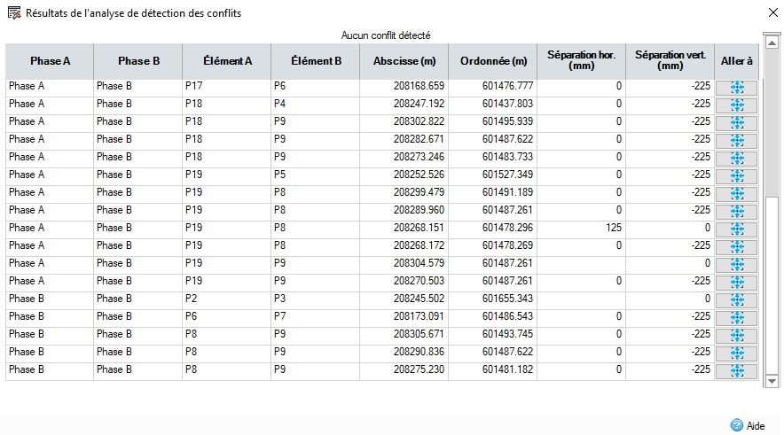Click the scrollbar down arrow
The width and height of the screenshot is (784, 435).
[772, 380]
